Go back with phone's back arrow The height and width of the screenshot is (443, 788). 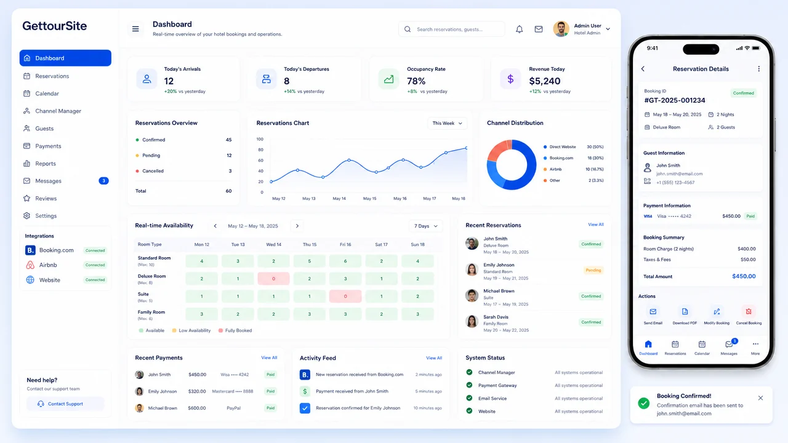coord(643,69)
